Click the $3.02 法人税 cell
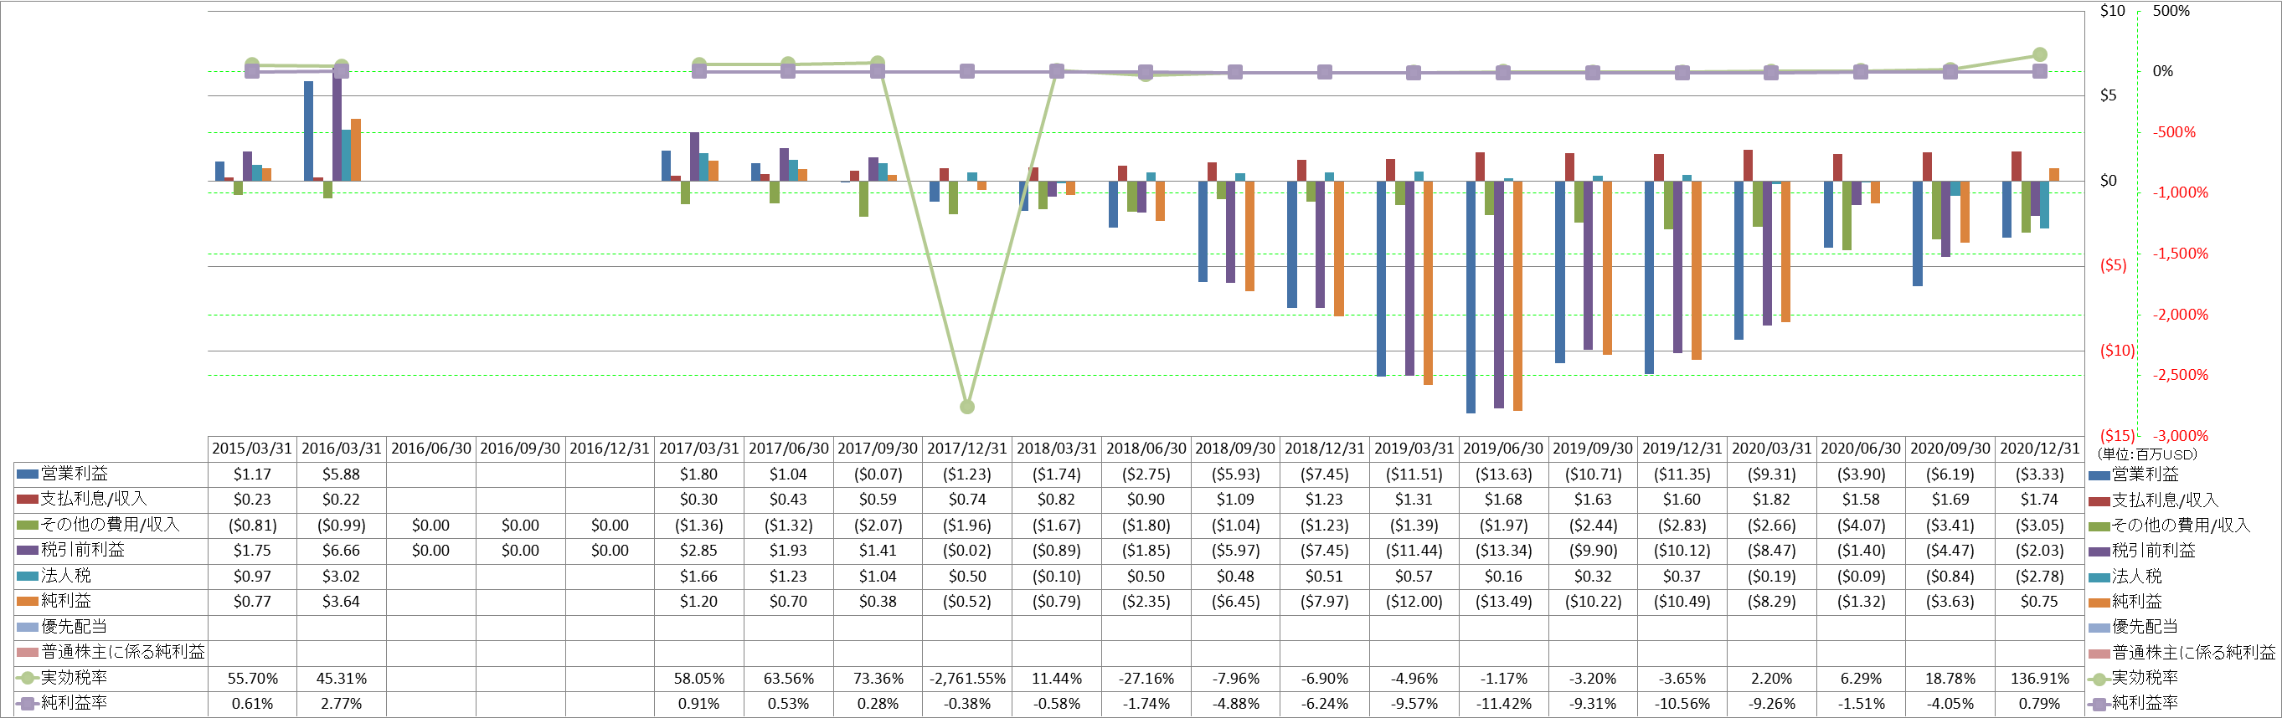 (342, 577)
